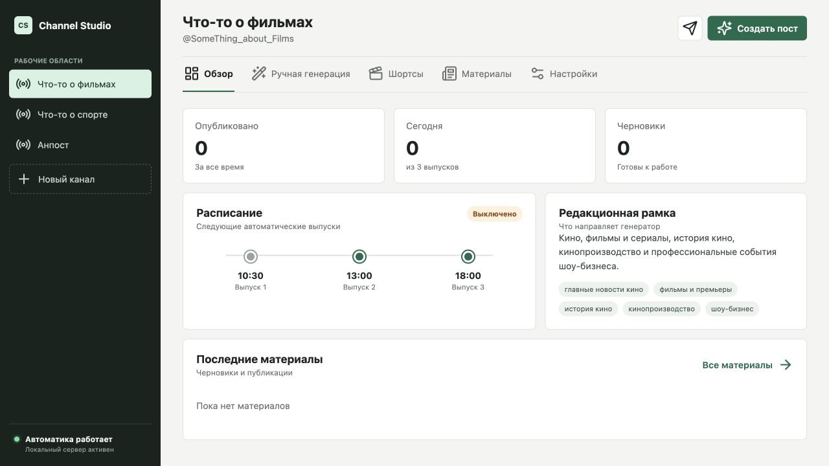Click the broadcast icon beside Что-то о спорте
This screenshot has width=829, height=466.
pos(23,115)
